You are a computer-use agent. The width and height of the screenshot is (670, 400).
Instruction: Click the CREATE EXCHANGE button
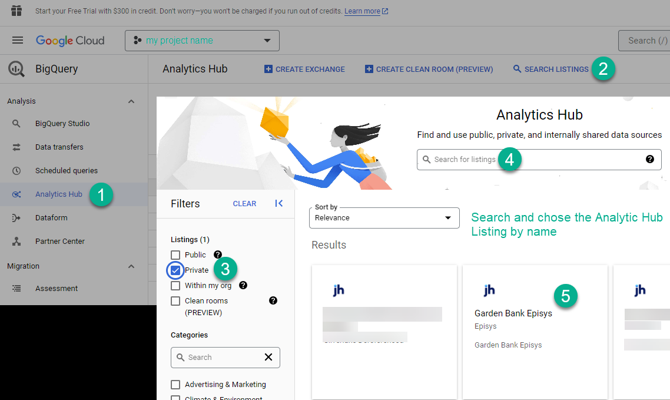[x=304, y=70]
